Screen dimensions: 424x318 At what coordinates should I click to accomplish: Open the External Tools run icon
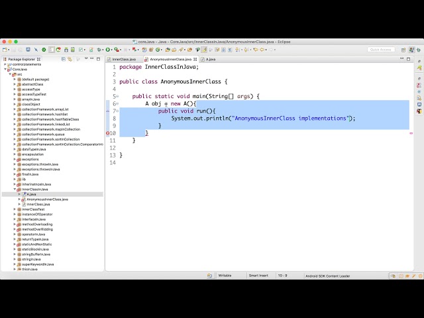coord(117,50)
